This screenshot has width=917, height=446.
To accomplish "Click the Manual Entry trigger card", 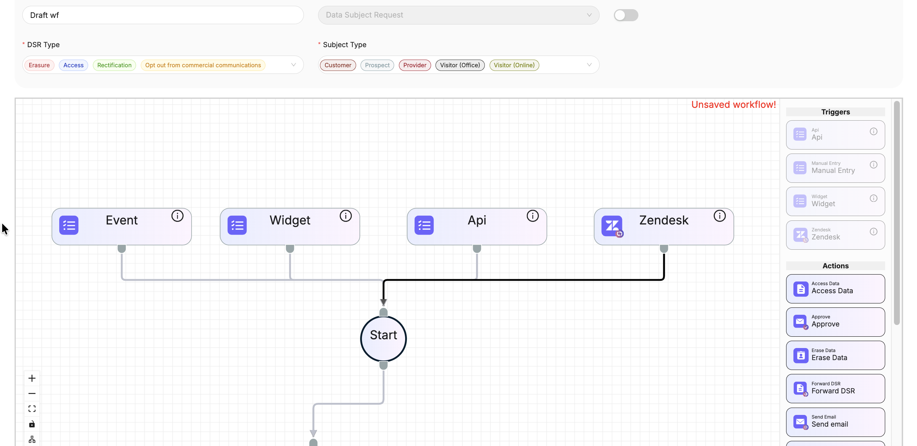I will point(835,168).
